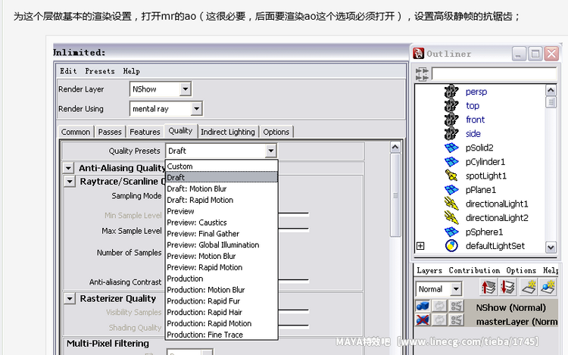Click the defaultLightSet set icon
568x355 pixels.
tap(451, 246)
